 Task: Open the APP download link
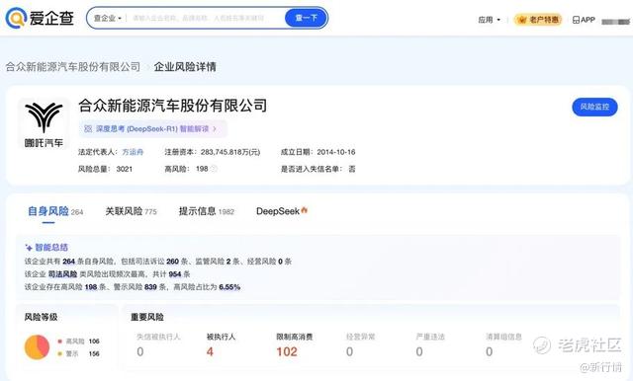click(x=584, y=20)
